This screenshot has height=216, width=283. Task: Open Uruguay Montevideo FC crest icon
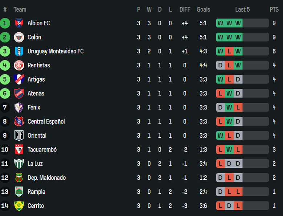(x=19, y=51)
